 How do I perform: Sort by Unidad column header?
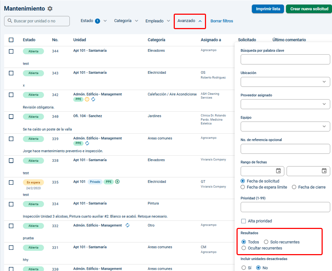[x=80, y=40]
